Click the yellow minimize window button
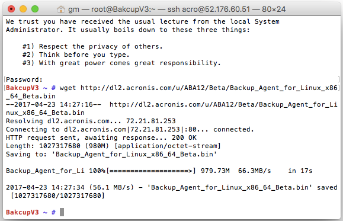Image resolution: width=343 pixels, height=221 pixels. [23, 9]
